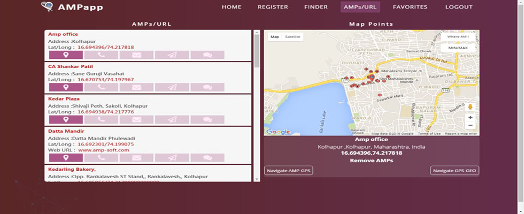Screen dimensions: 524x214
Task: Click coordinates 16.670753/74.197967
Action: tap(106, 80)
